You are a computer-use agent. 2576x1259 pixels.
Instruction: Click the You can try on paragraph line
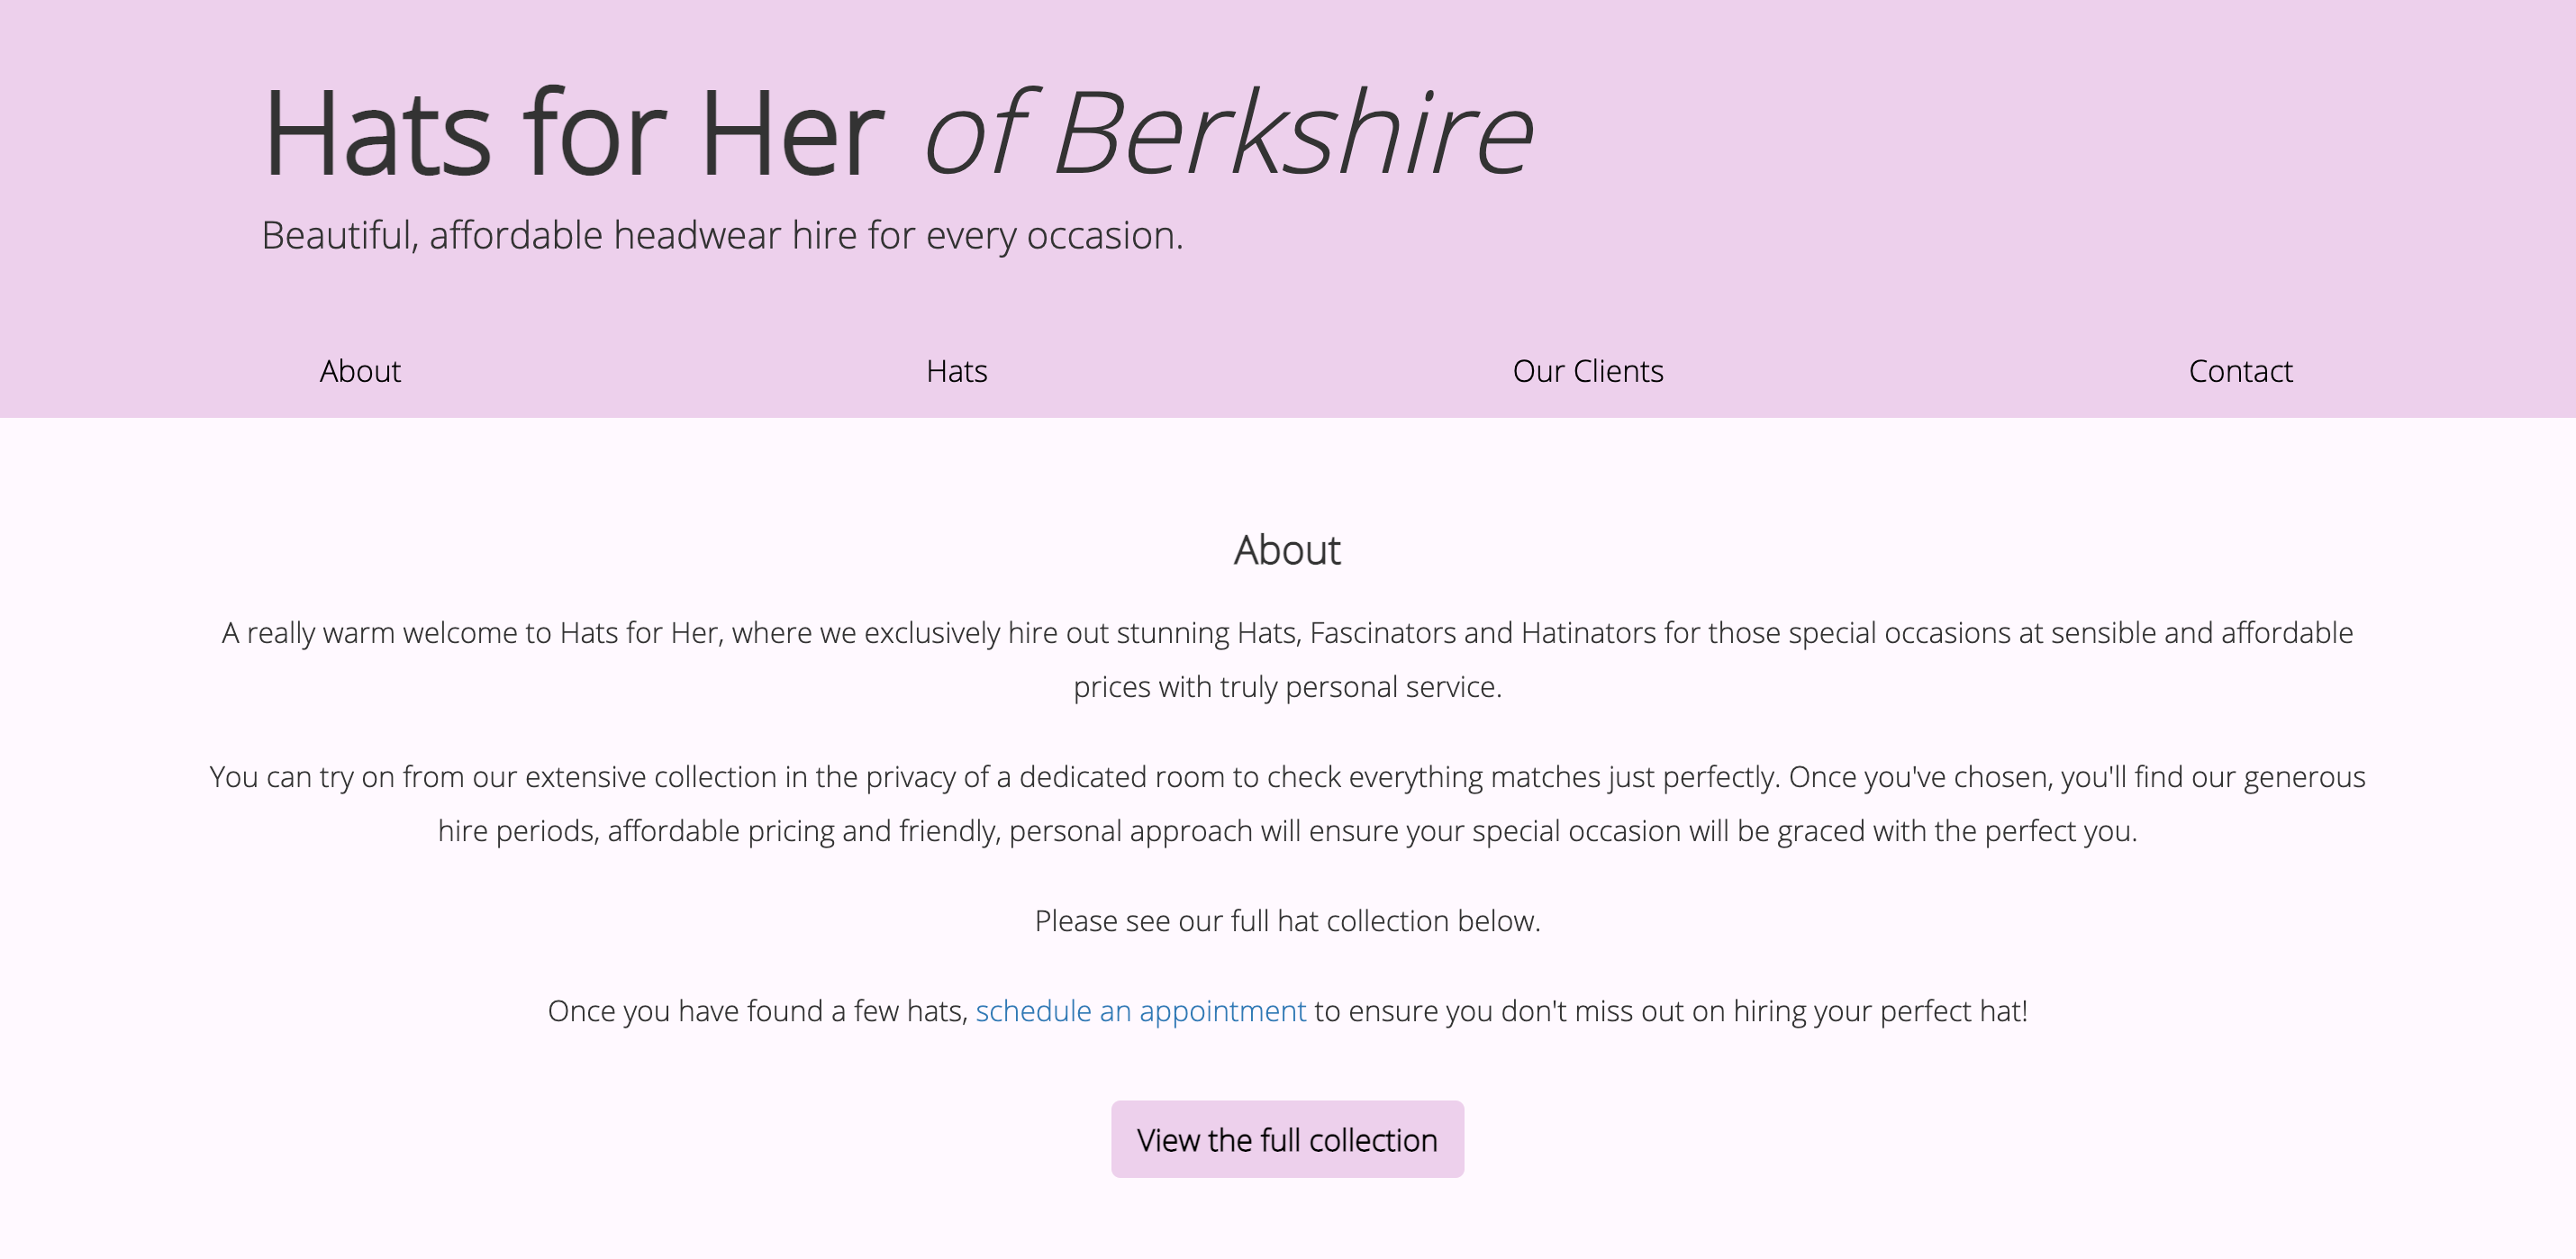click(1287, 777)
